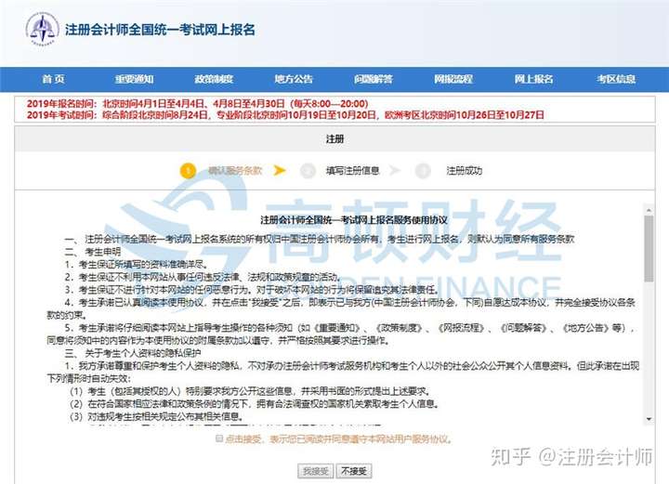
Task: Click the 2019年报名时间 notice line
Action: pos(198,104)
